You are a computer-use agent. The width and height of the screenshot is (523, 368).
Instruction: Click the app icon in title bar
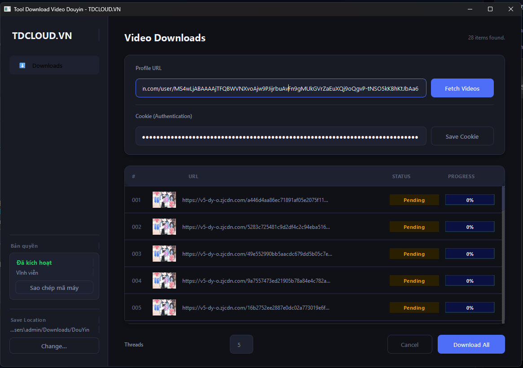pyautogui.click(x=7, y=9)
